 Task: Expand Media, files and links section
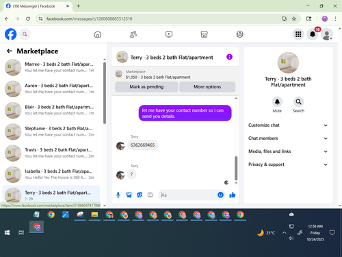[x=288, y=151]
